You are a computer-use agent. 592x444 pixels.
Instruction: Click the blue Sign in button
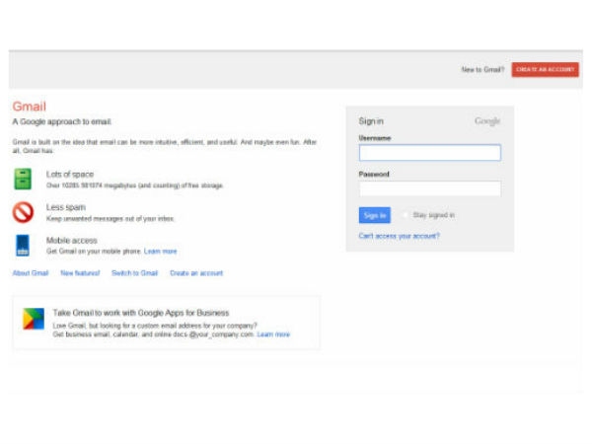pyautogui.click(x=375, y=215)
